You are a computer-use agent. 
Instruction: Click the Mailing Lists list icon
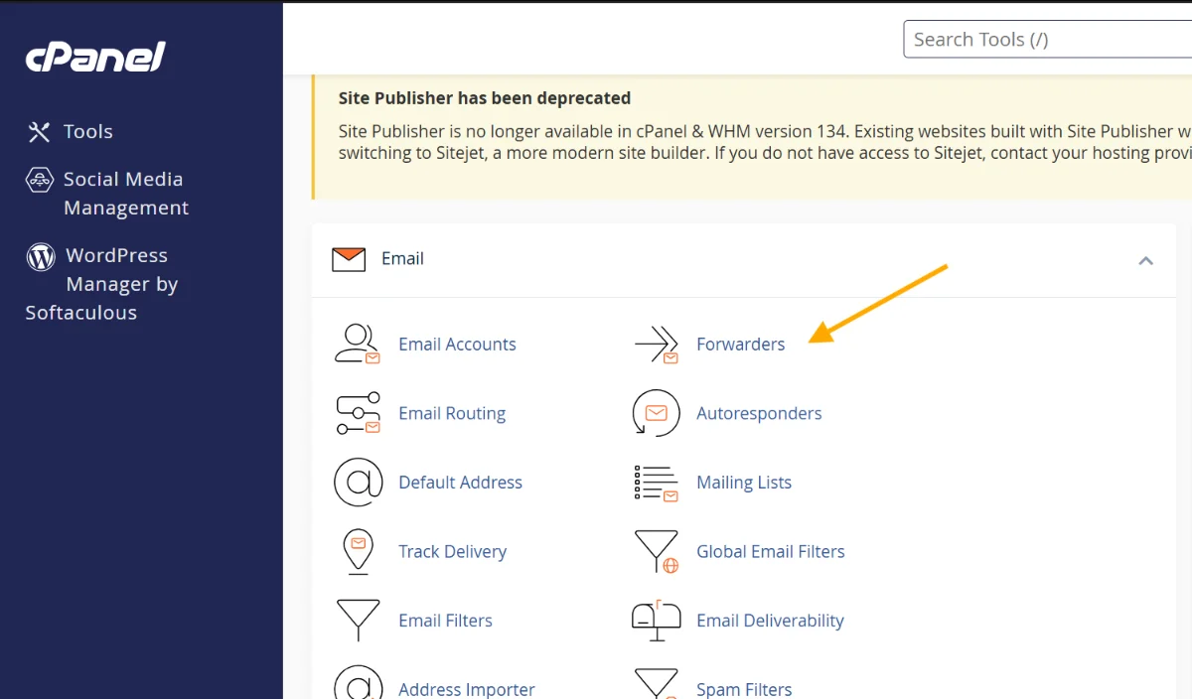[656, 483]
